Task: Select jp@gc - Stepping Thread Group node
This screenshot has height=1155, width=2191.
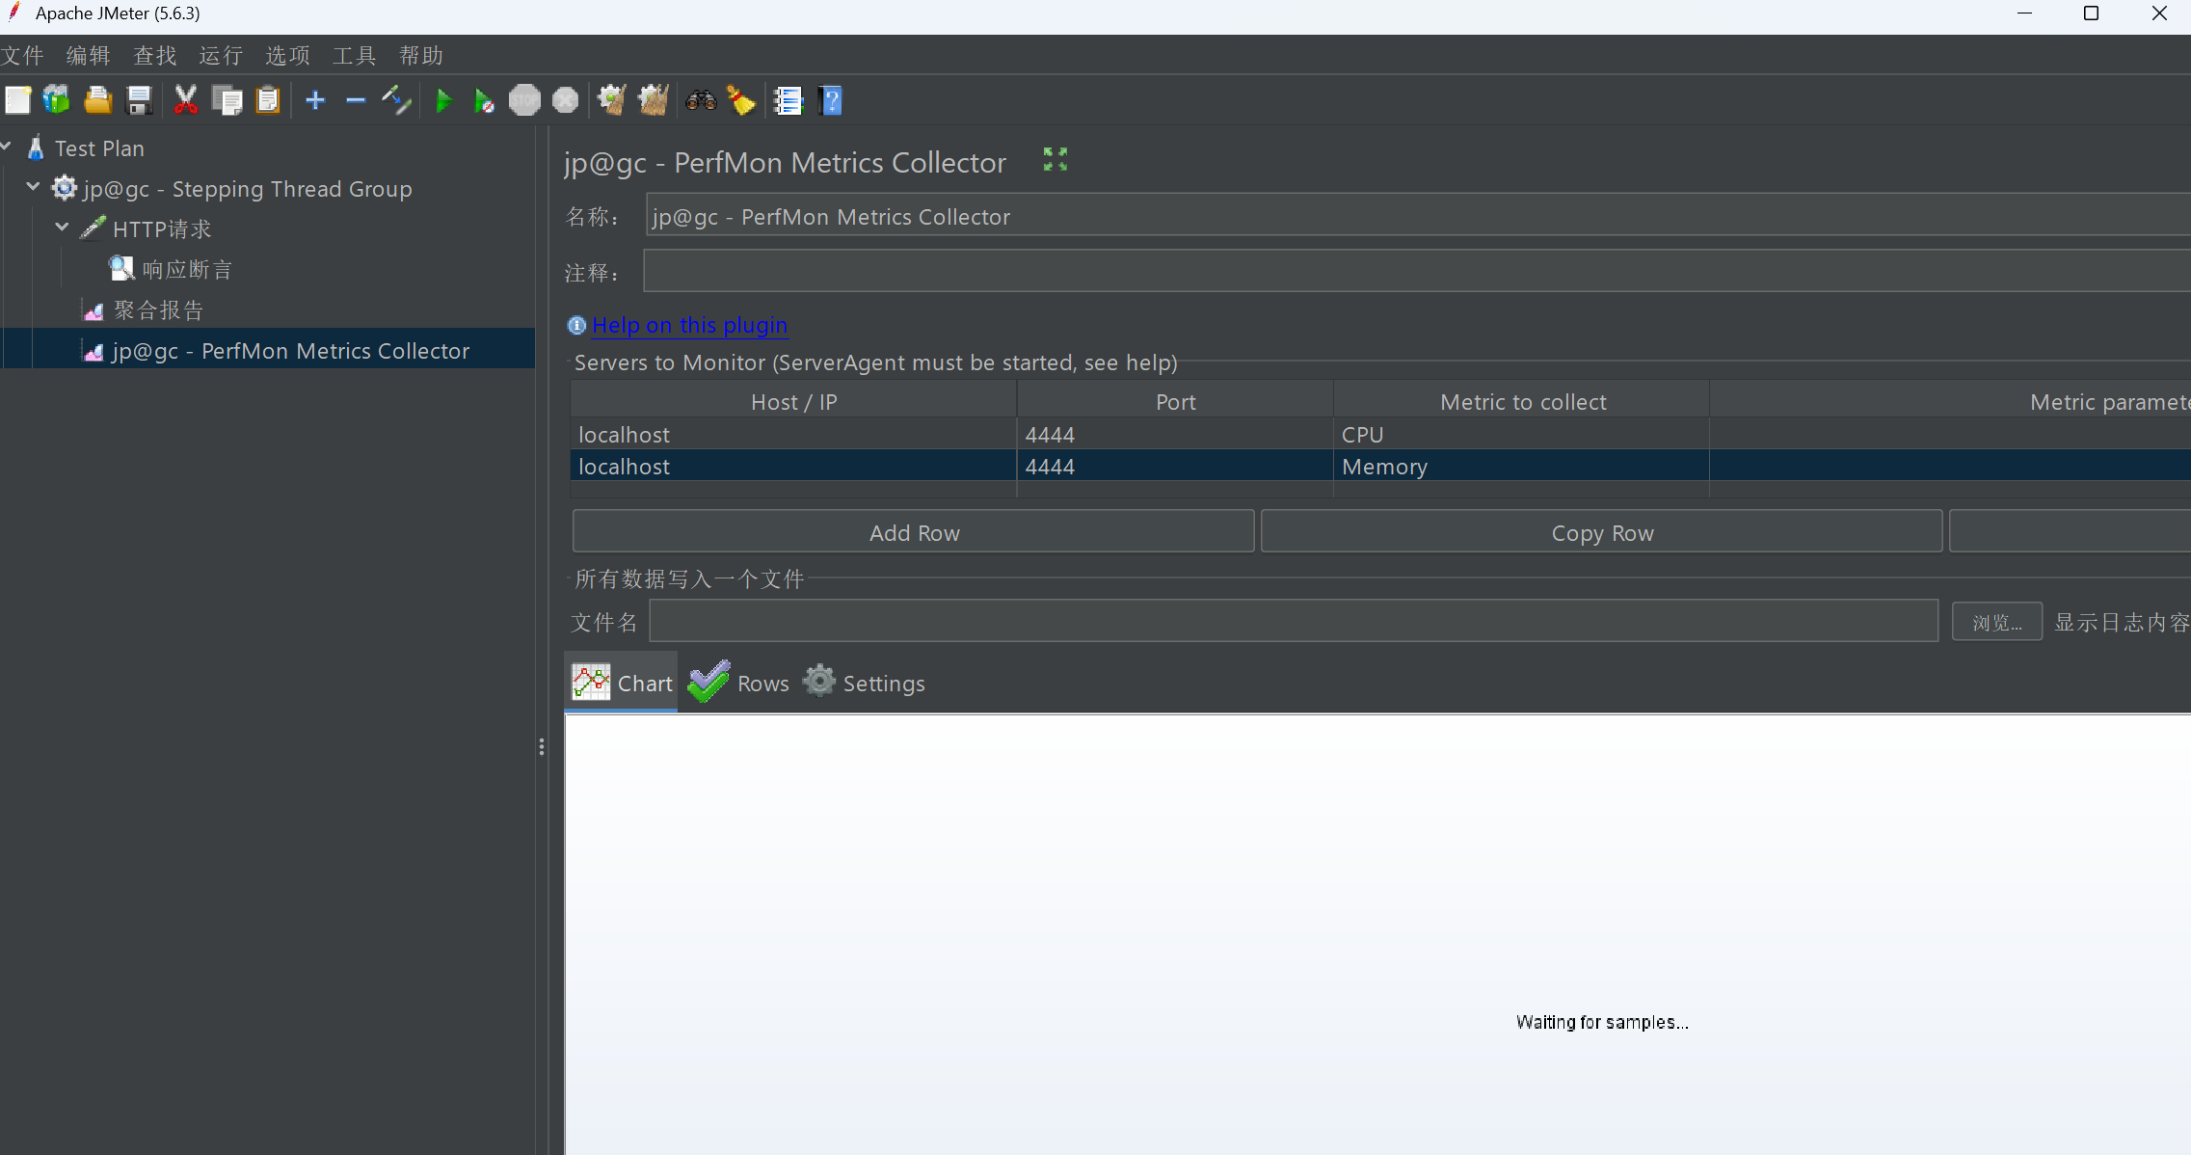Action: point(248,189)
